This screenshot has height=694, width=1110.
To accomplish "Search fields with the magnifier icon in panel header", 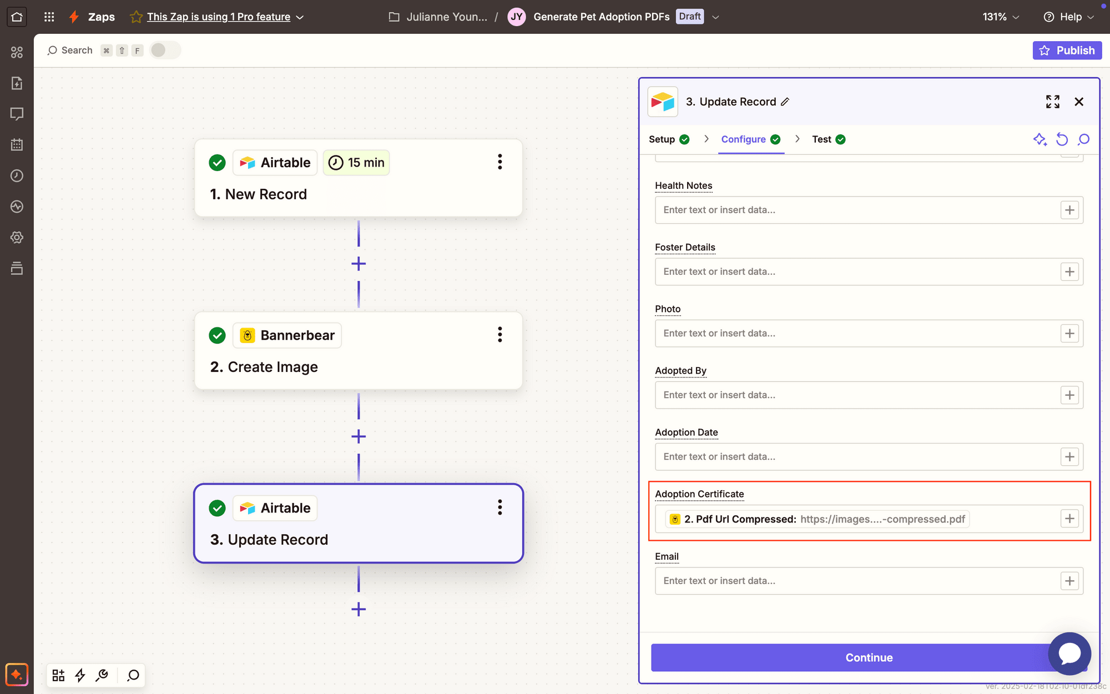I will pyautogui.click(x=1083, y=139).
